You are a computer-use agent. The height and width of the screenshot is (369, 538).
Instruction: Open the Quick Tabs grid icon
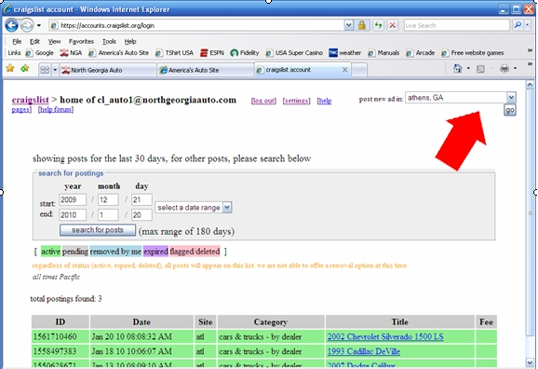pyautogui.click(x=45, y=70)
